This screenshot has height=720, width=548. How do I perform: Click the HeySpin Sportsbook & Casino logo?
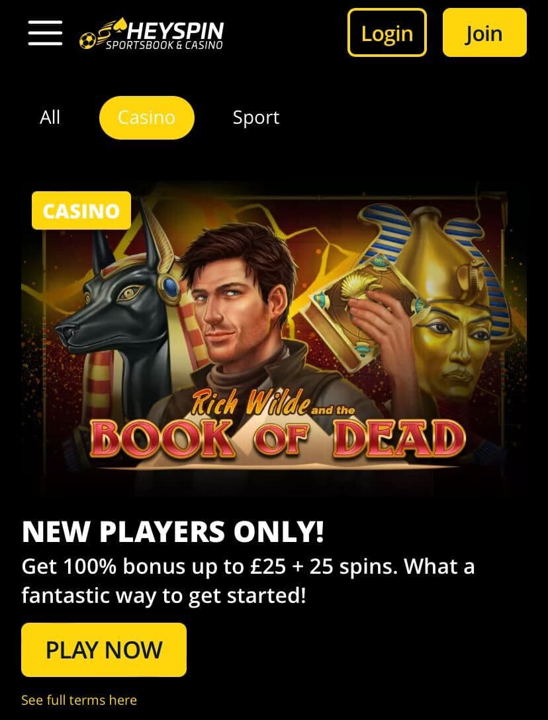pyautogui.click(x=152, y=34)
